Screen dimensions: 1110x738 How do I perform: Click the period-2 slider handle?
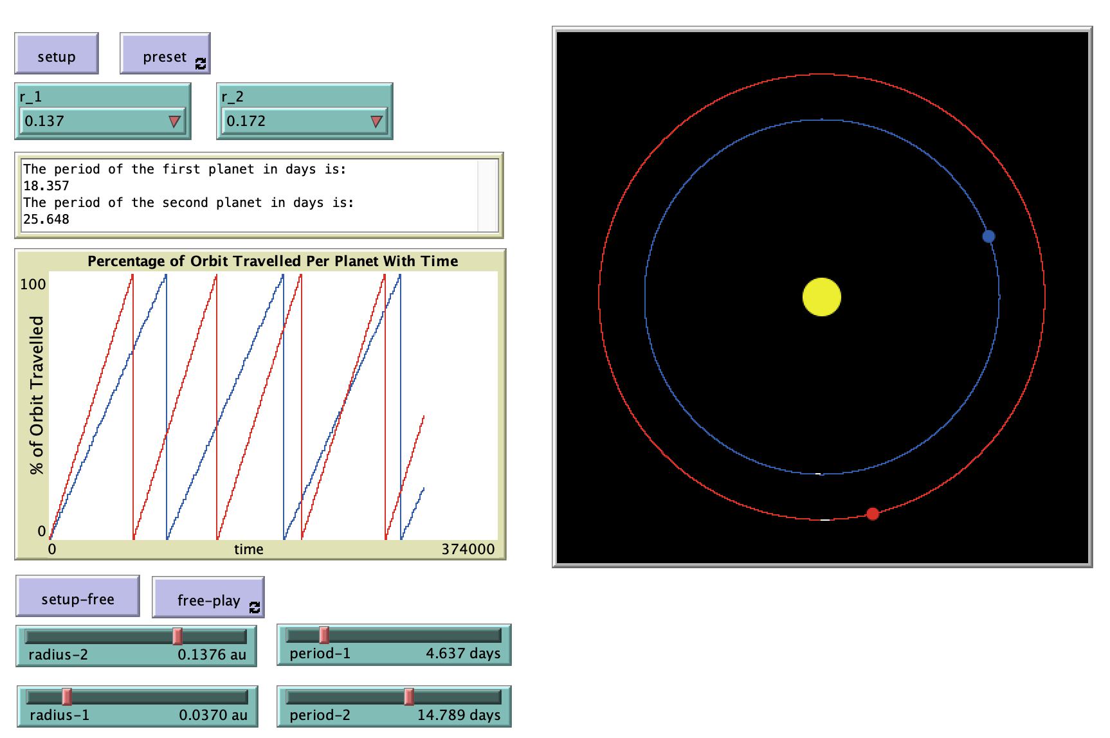pos(408,696)
